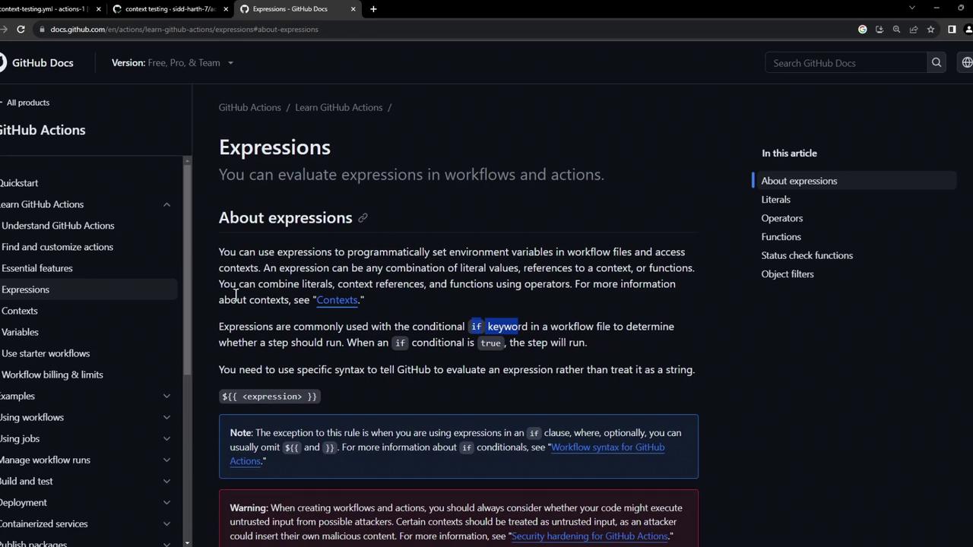Jump to Functions in the article outline
Viewport: 973px width, 547px height.
[x=781, y=237]
